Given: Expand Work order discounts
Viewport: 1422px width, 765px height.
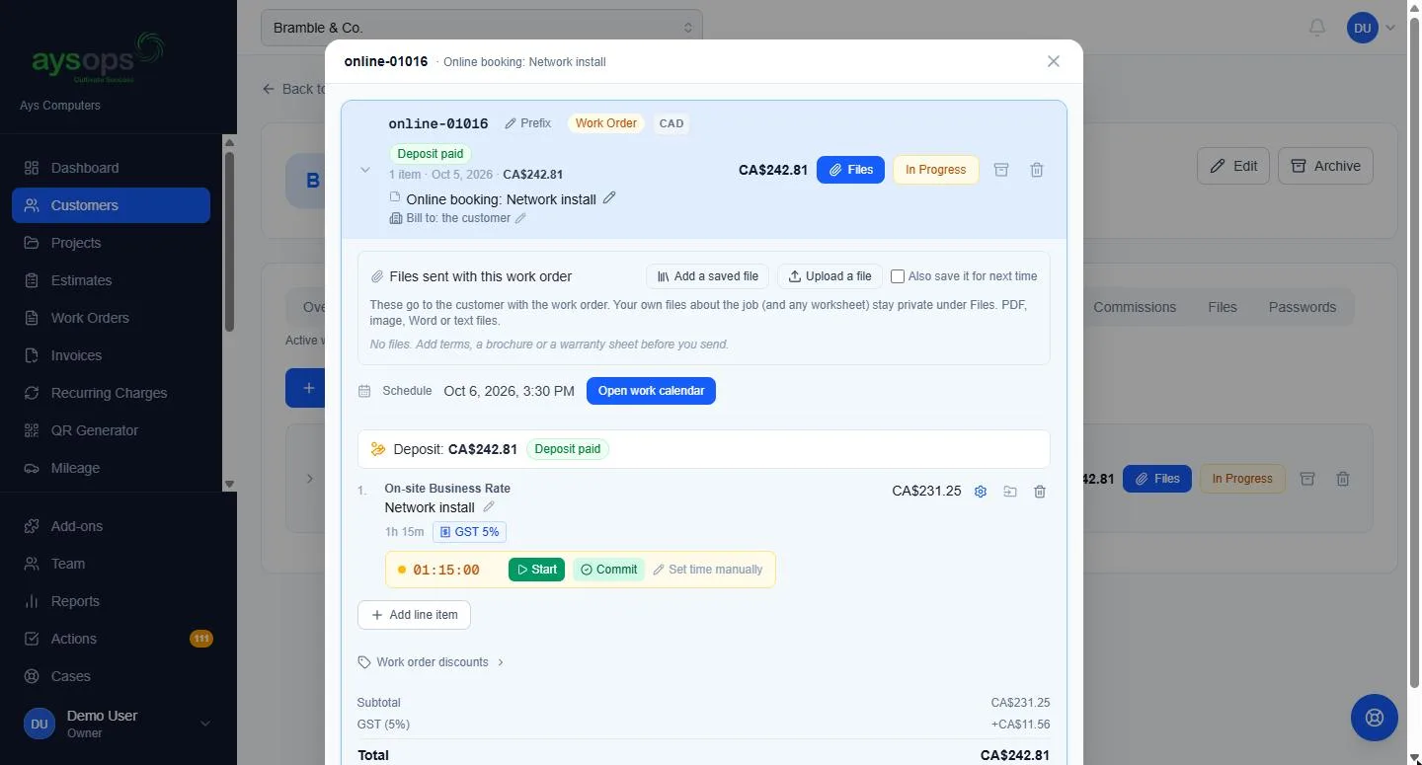Looking at the screenshot, I should tap(432, 662).
